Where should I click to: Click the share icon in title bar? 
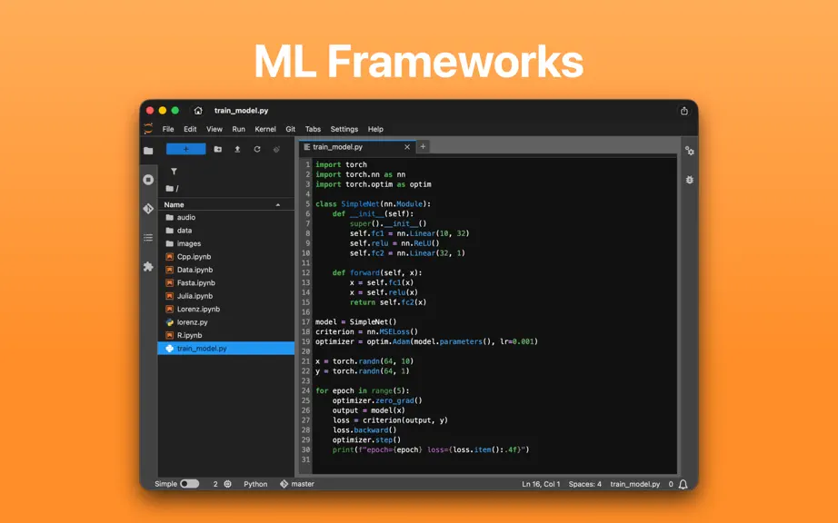(x=684, y=111)
